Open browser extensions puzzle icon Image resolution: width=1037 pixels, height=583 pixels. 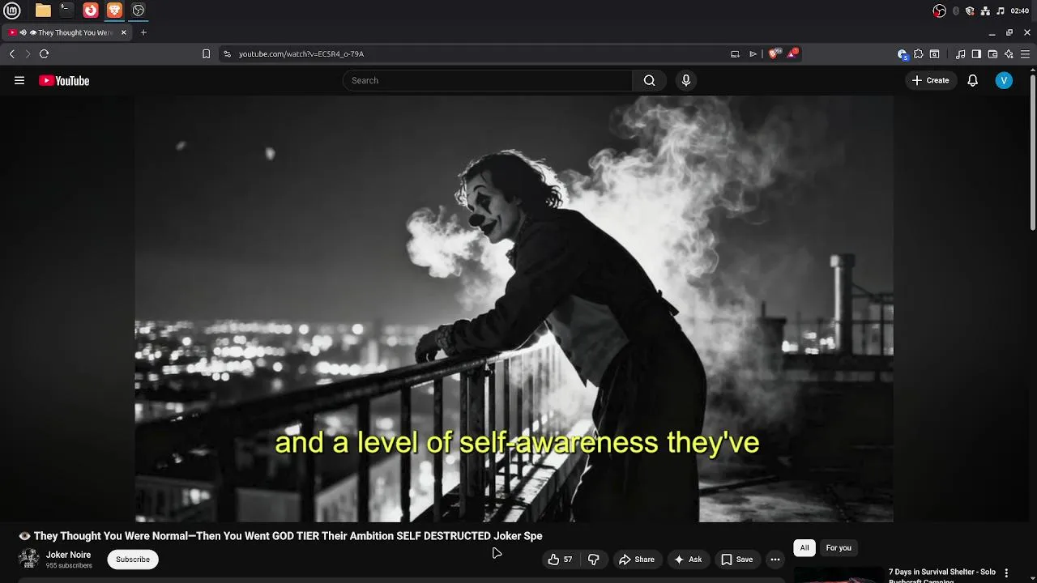918,54
